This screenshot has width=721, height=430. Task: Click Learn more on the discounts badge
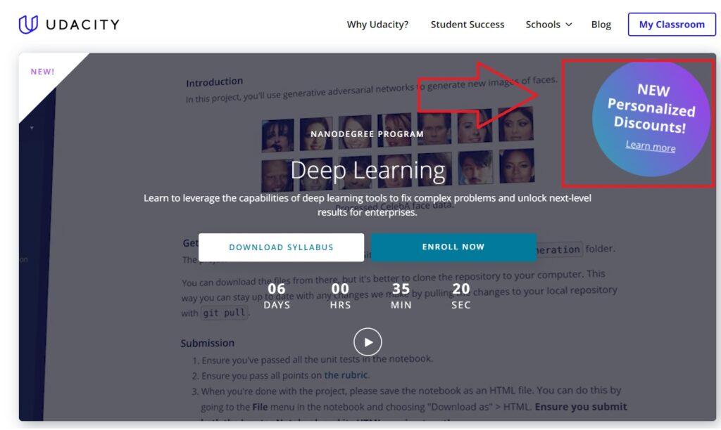pos(651,146)
